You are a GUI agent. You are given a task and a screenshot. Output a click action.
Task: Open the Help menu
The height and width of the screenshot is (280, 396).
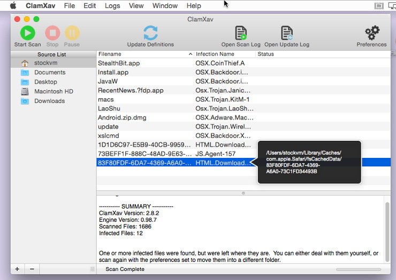194,5
